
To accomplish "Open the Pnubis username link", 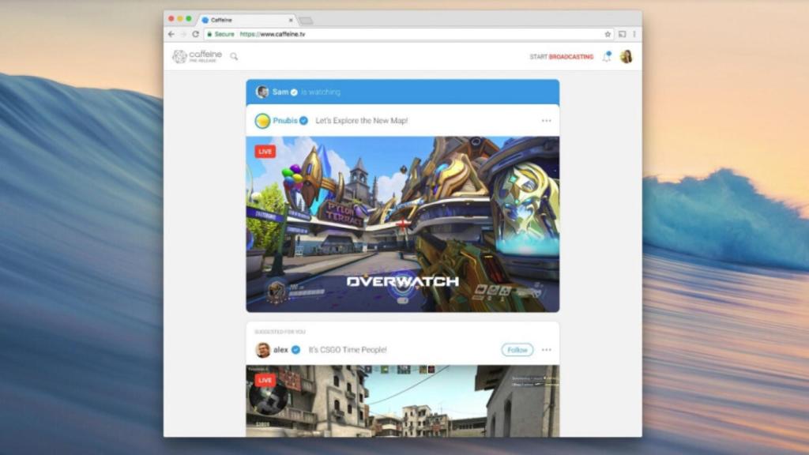I will tap(284, 121).
